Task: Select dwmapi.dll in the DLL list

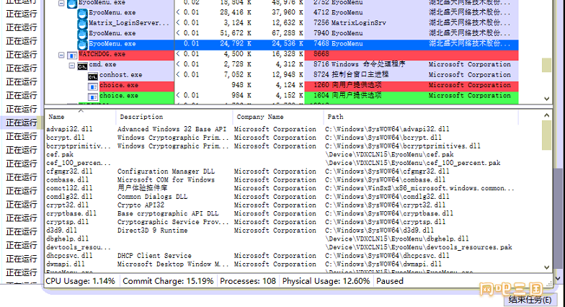Action: 65,264
